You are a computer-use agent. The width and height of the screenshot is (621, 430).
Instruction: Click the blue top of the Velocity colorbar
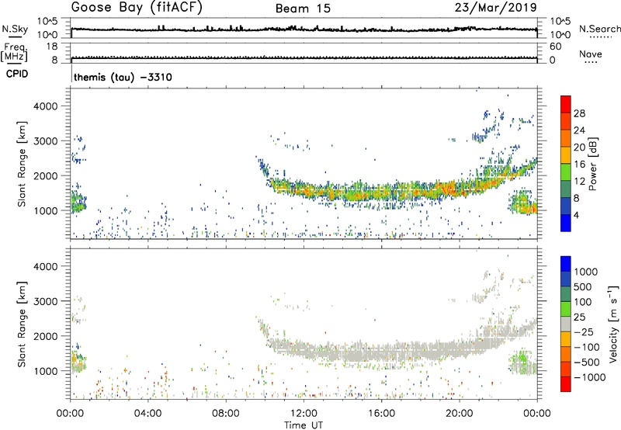pyautogui.click(x=566, y=264)
